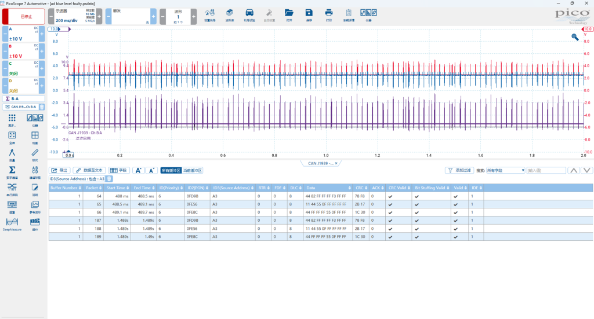Screen dimensions: 594x319
Task: Select the all buffers toggle option
Action: (x=171, y=170)
